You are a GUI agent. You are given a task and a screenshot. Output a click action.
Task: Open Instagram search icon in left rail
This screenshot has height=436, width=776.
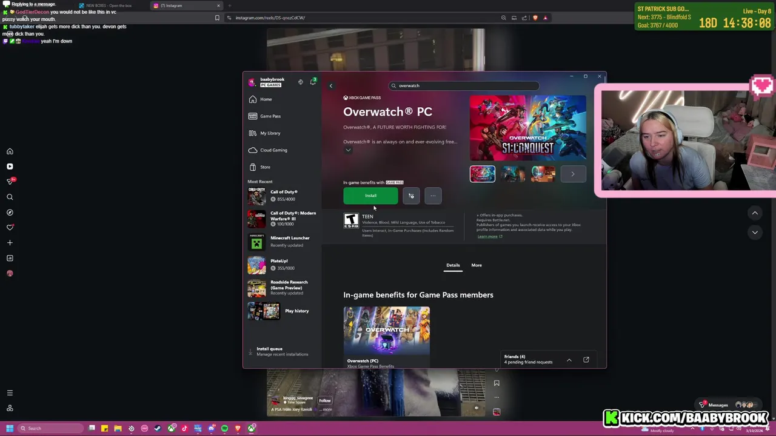tap(10, 197)
